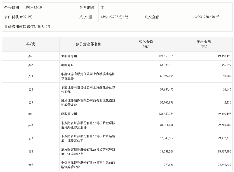Screen dimensions: 234x172
Task: Select 国投证券西安曲江池南路证券营业部 entry
Action: pyautogui.click(x=88, y=103)
